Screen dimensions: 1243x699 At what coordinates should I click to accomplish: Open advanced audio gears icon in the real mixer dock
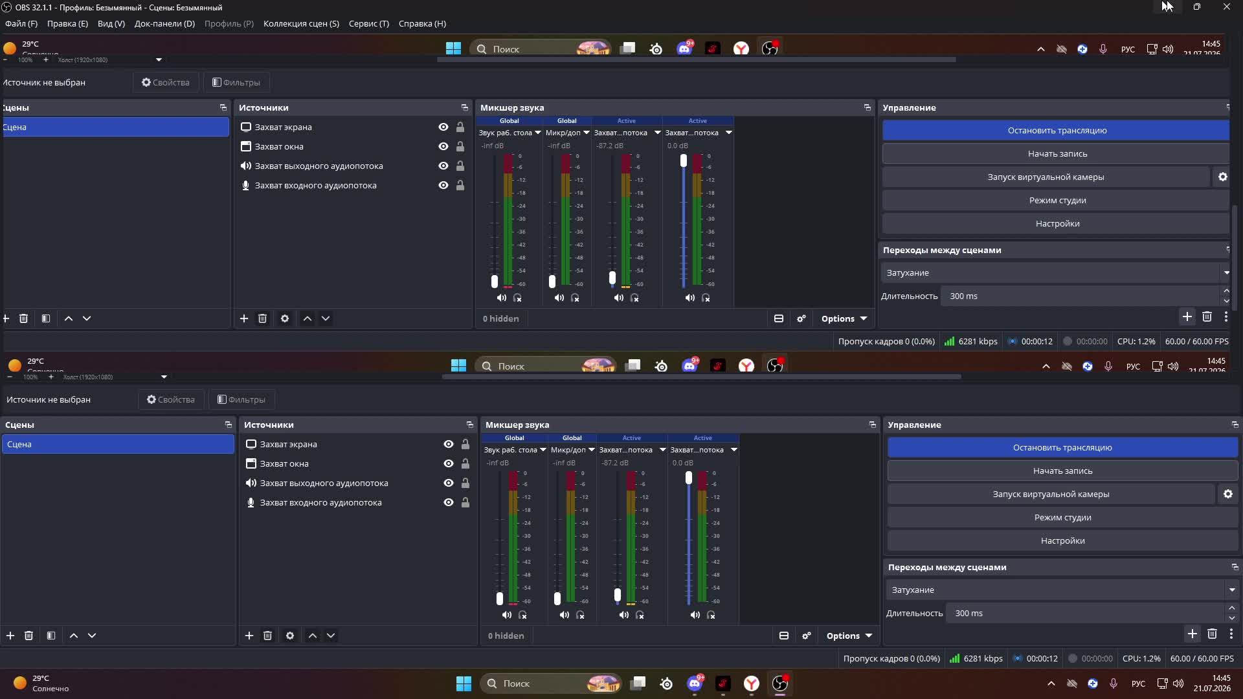[x=807, y=636]
